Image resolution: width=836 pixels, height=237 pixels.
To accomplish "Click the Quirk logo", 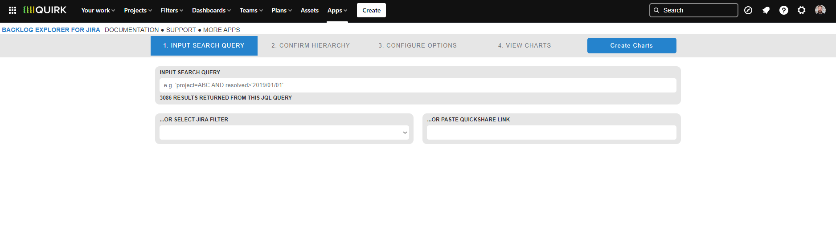I will click(x=45, y=10).
